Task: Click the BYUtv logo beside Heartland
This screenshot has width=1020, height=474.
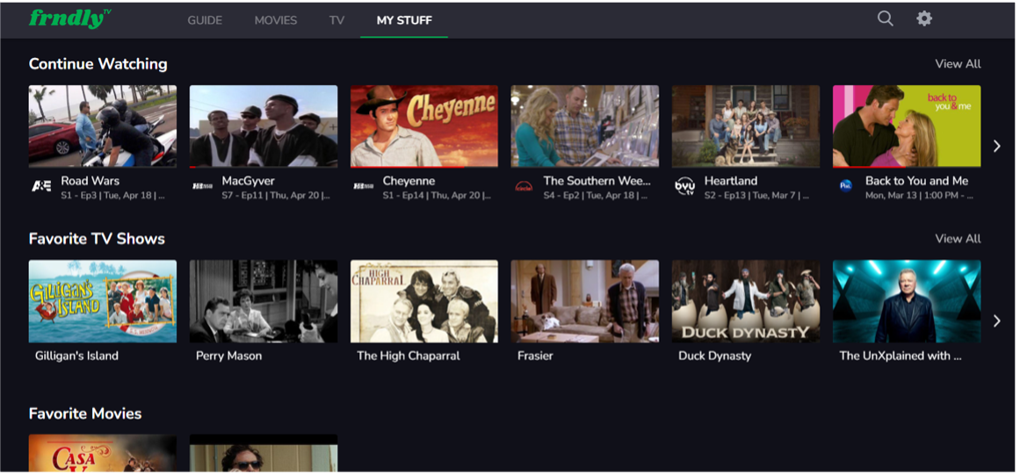Action: (684, 186)
